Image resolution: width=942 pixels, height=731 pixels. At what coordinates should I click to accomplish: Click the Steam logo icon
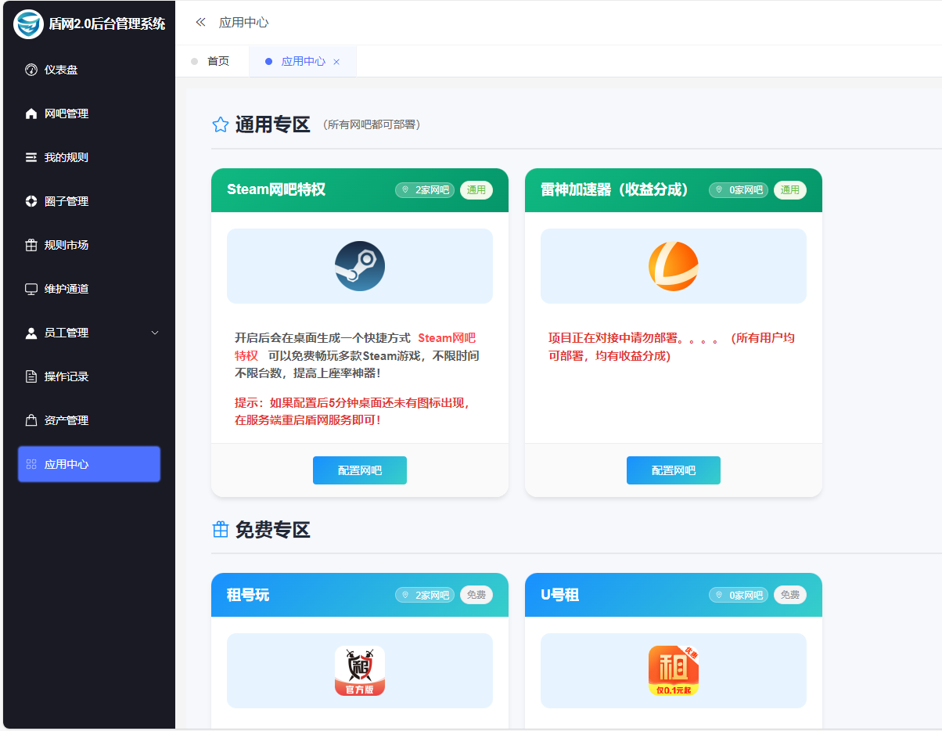point(360,266)
